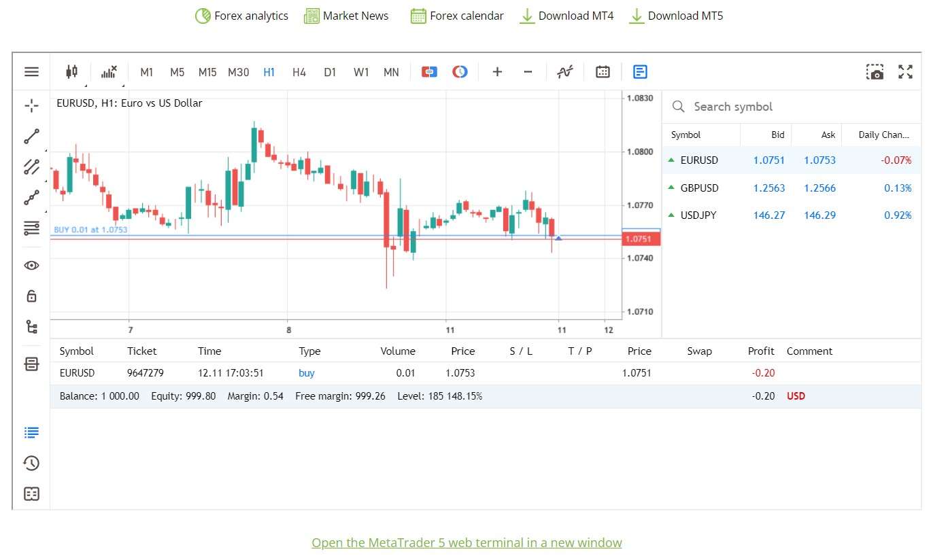Toggle visibility of drawn objects
Image resolution: width=931 pixels, height=560 pixels.
pos(31,266)
